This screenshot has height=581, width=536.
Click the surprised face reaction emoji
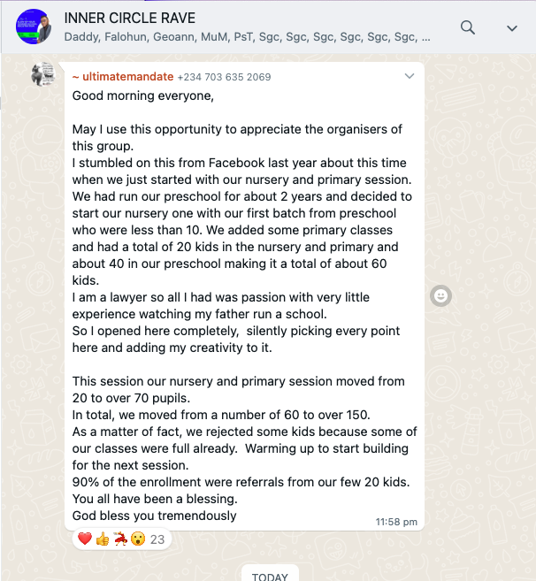click(x=138, y=539)
